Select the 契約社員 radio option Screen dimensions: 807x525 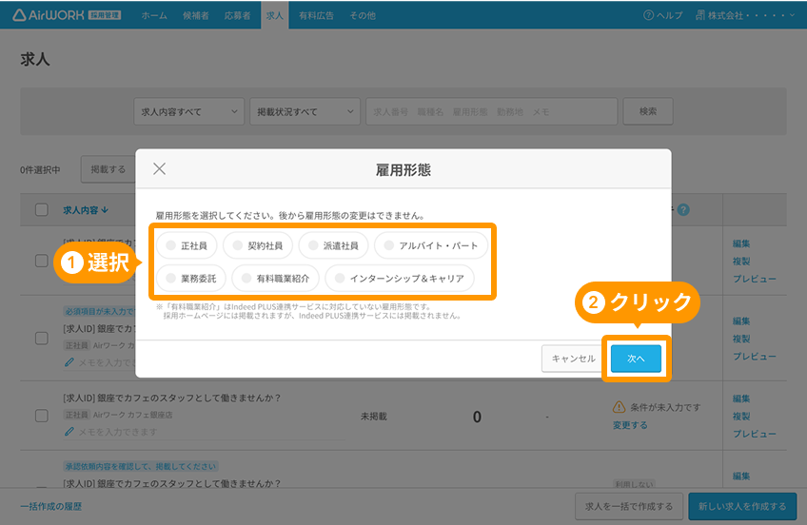pyautogui.click(x=258, y=245)
